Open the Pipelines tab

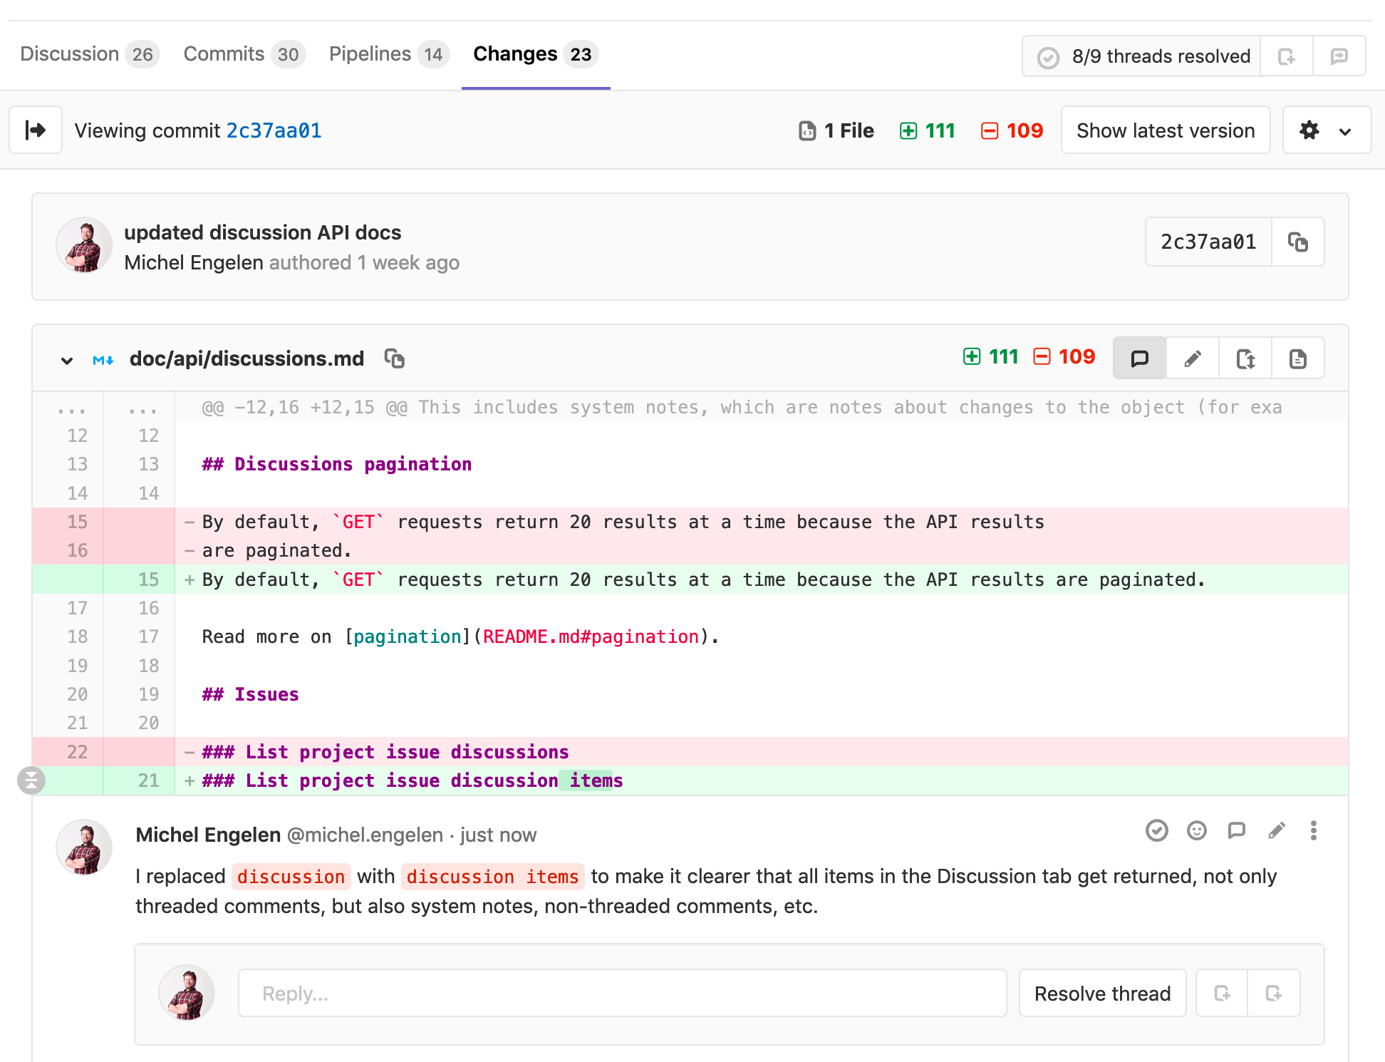[x=370, y=53]
